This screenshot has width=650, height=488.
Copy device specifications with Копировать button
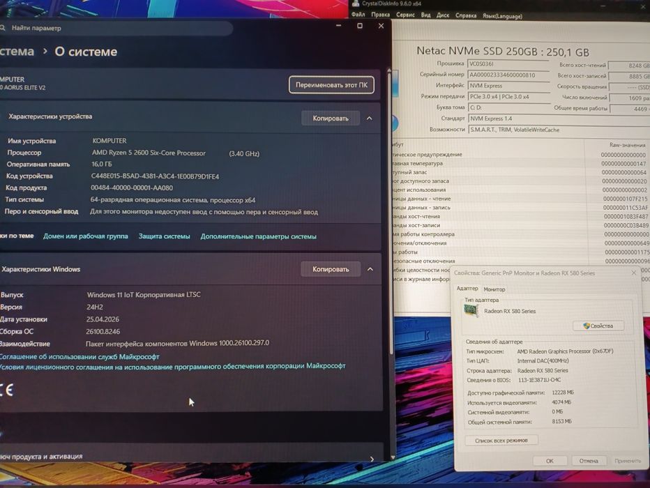tap(331, 119)
